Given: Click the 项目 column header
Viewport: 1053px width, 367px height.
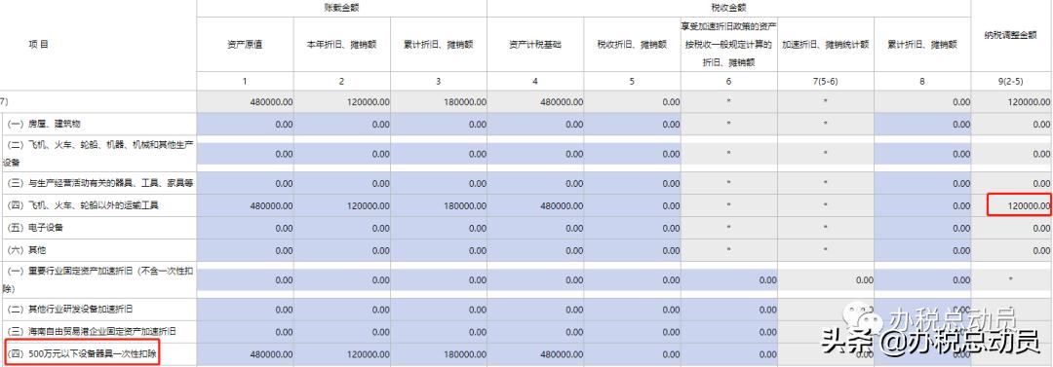Looking at the screenshot, I should [38, 44].
